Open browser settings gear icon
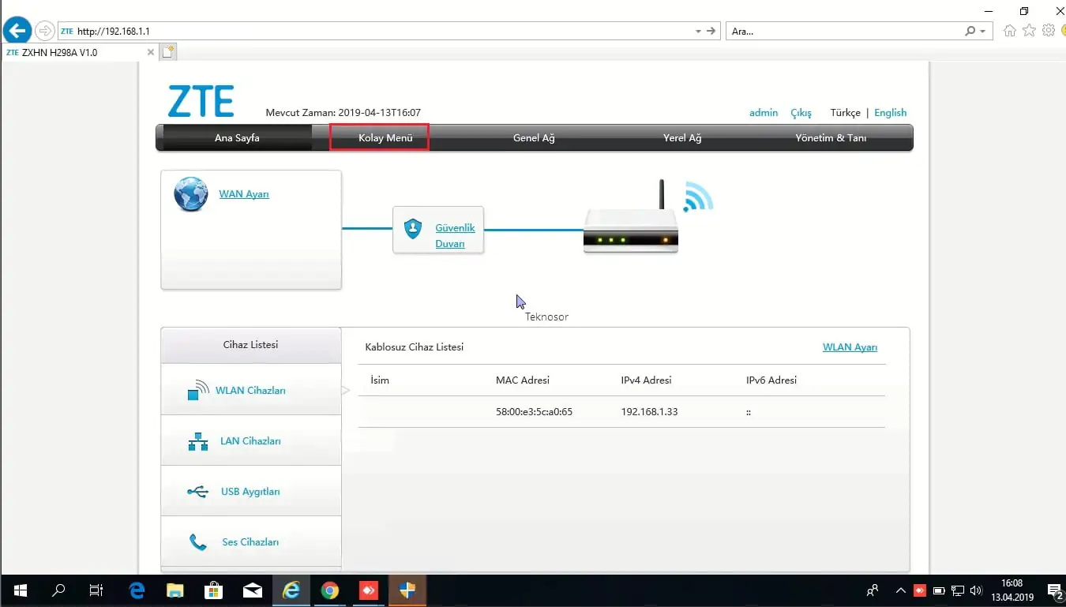 [x=1049, y=31]
